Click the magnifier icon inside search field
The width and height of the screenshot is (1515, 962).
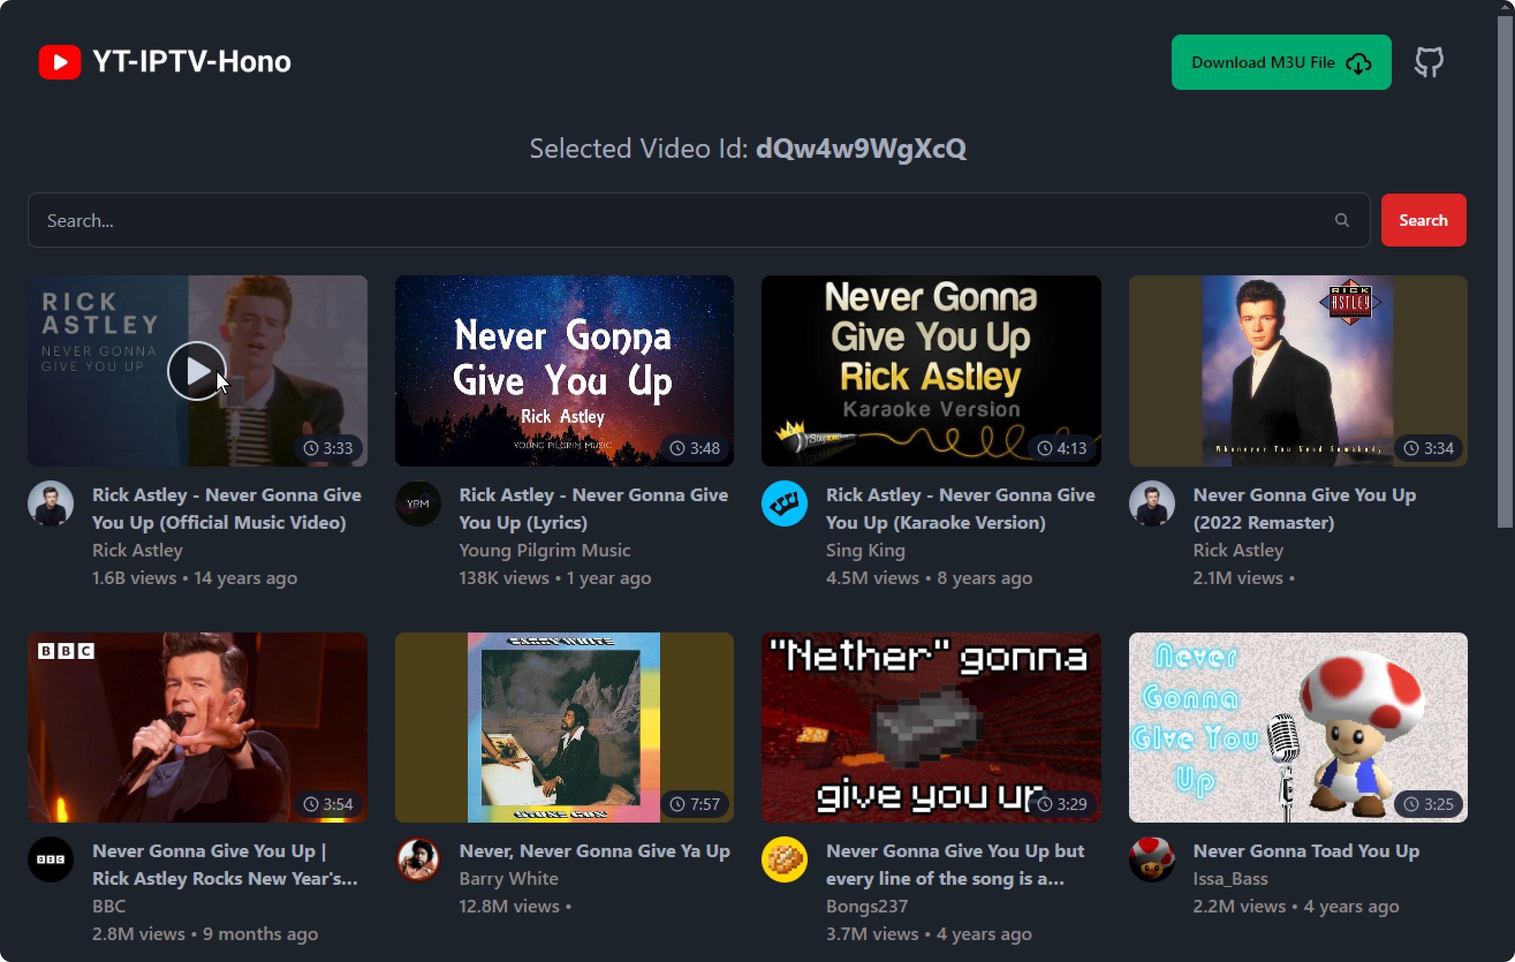click(1342, 220)
